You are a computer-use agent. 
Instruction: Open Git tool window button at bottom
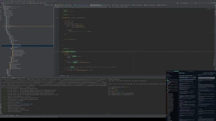tap(3, 116)
